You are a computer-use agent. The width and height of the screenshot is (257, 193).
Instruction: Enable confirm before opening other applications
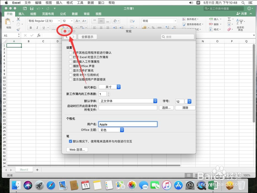(x=70, y=53)
